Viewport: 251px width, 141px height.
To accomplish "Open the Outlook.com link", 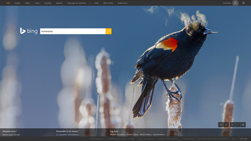I will [122, 3].
